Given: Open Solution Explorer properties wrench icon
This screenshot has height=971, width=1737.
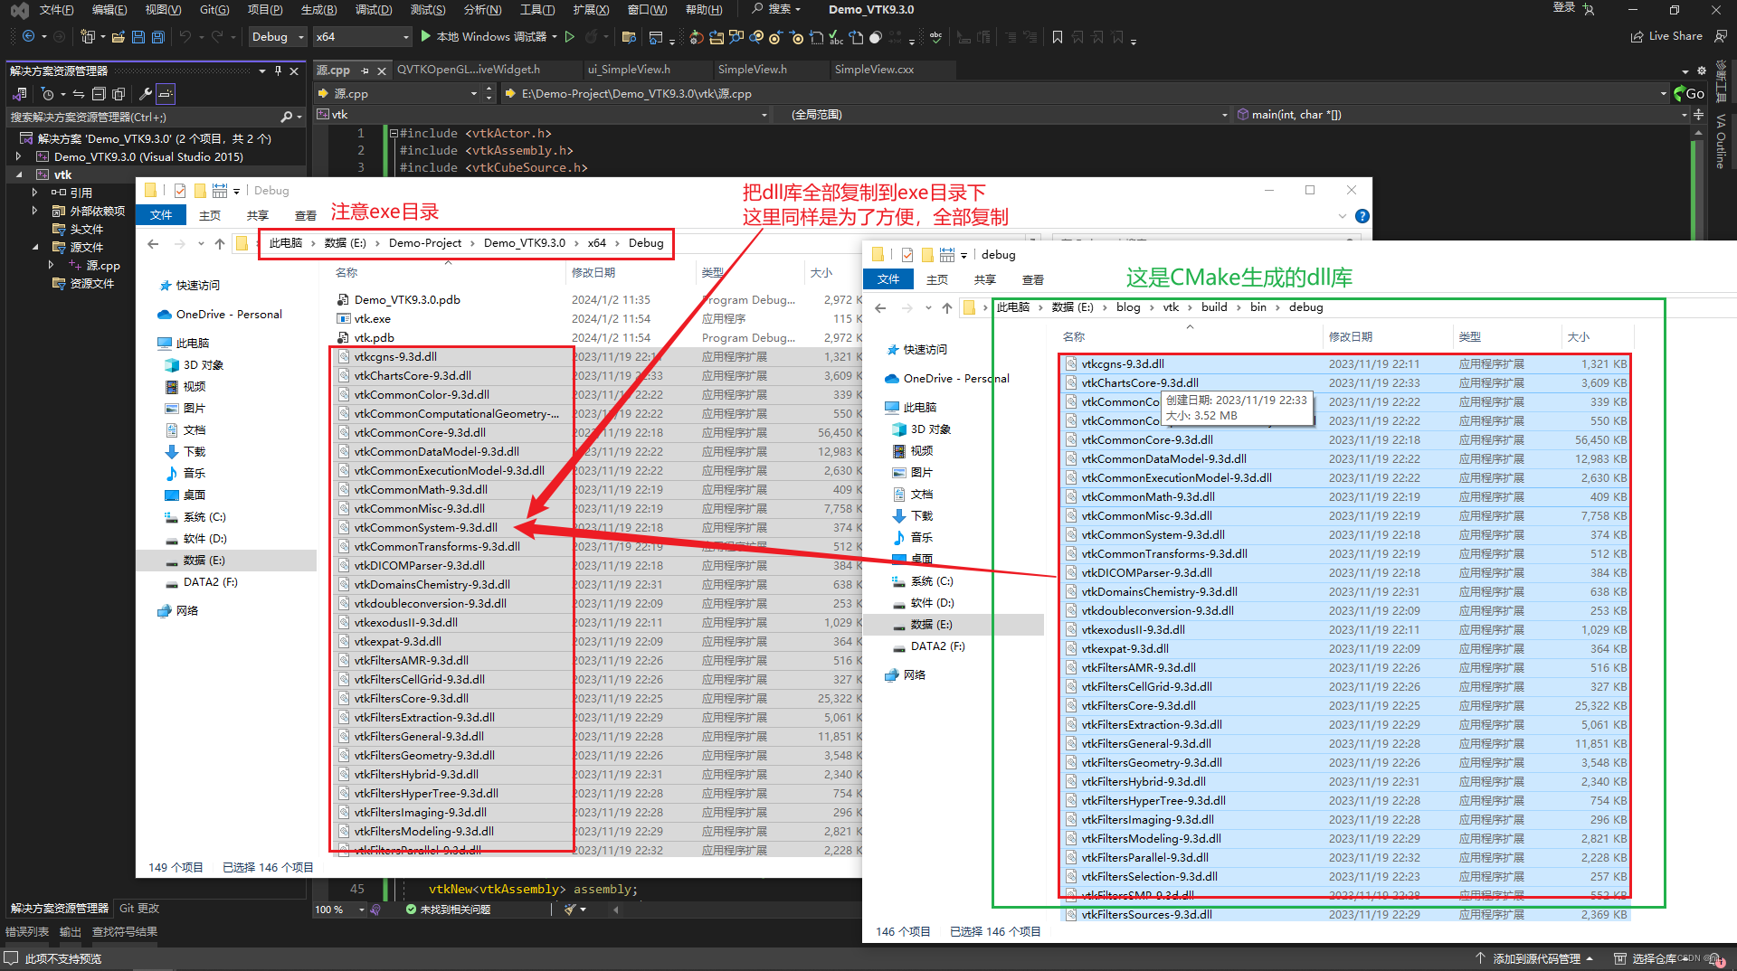Looking at the screenshot, I should 146,93.
